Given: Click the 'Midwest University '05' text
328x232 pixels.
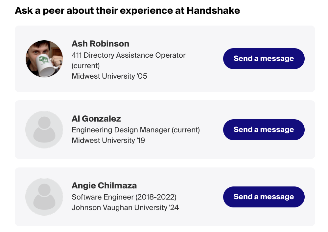Looking at the screenshot, I should click(109, 76).
